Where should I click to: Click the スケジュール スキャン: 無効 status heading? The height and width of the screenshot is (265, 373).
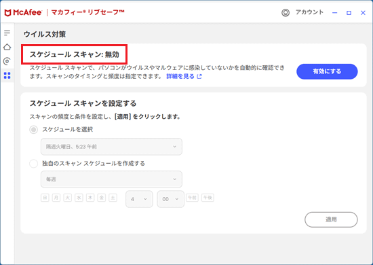point(74,54)
